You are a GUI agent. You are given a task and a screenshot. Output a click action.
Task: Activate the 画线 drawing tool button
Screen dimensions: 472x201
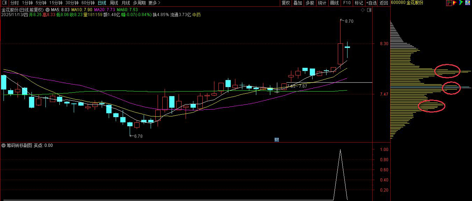point(335,3)
